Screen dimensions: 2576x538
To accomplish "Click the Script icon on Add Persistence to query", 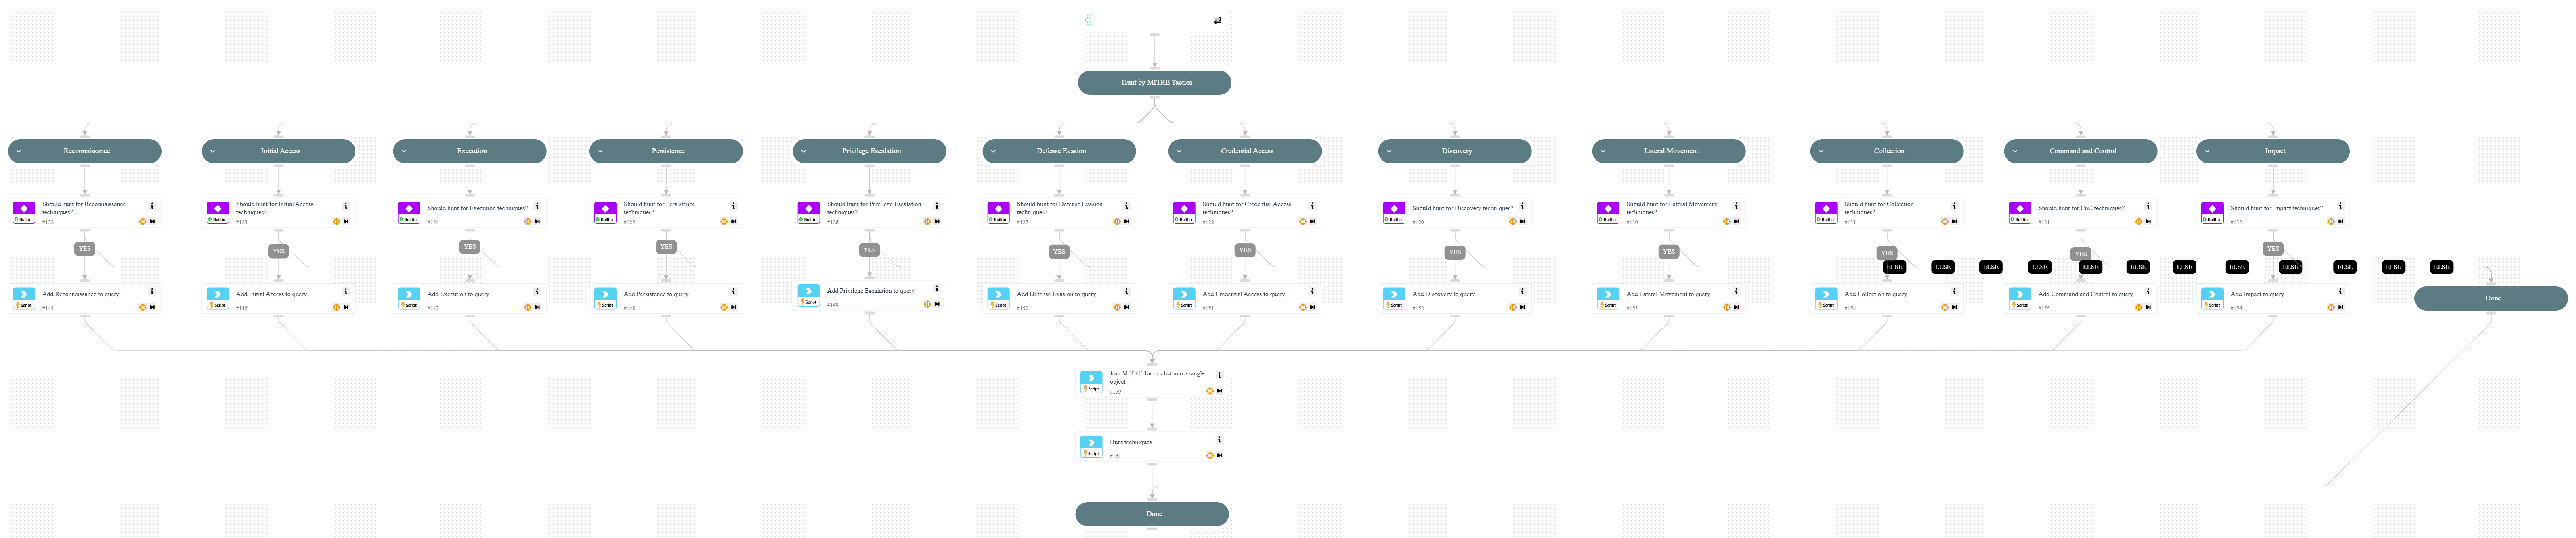I will pyautogui.click(x=605, y=298).
